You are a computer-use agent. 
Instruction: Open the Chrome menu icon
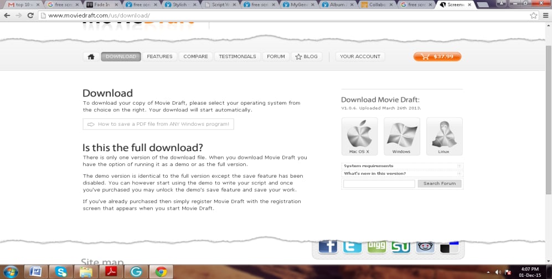(x=546, y=15)
